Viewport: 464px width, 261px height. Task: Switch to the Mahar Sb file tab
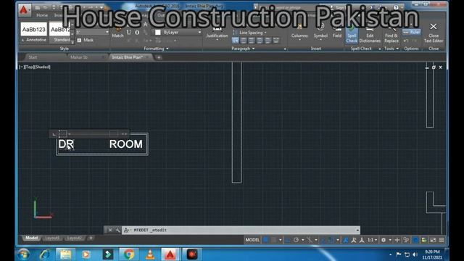click(x=79, y=57)
